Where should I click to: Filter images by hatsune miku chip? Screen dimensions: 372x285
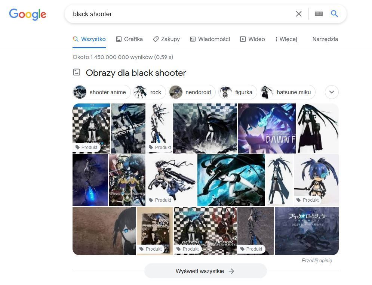(288, 92)
